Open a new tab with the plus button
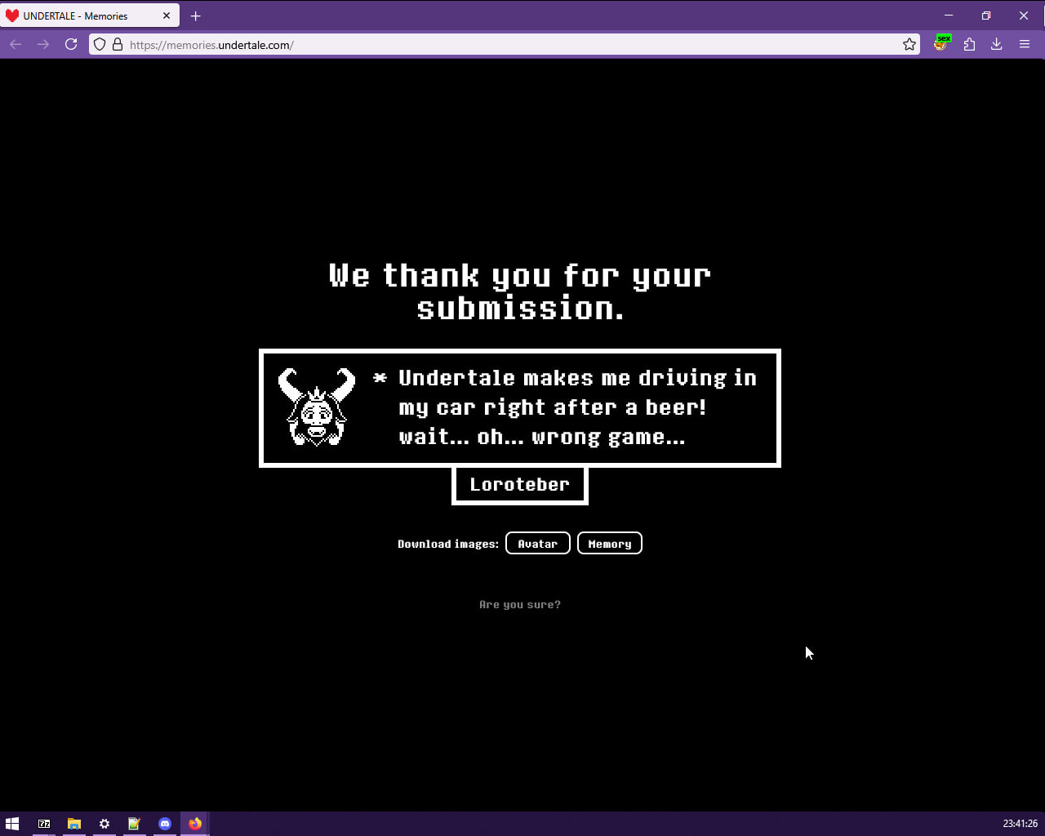 click(196, 16)
